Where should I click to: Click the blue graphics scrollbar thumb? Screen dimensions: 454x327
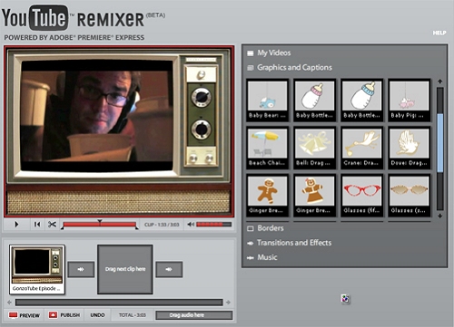coord(440,143)
